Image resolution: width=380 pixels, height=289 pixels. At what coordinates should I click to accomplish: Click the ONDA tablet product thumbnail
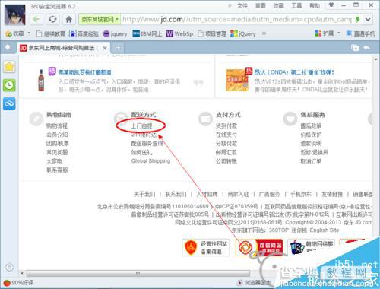click(x=237, y=80)
